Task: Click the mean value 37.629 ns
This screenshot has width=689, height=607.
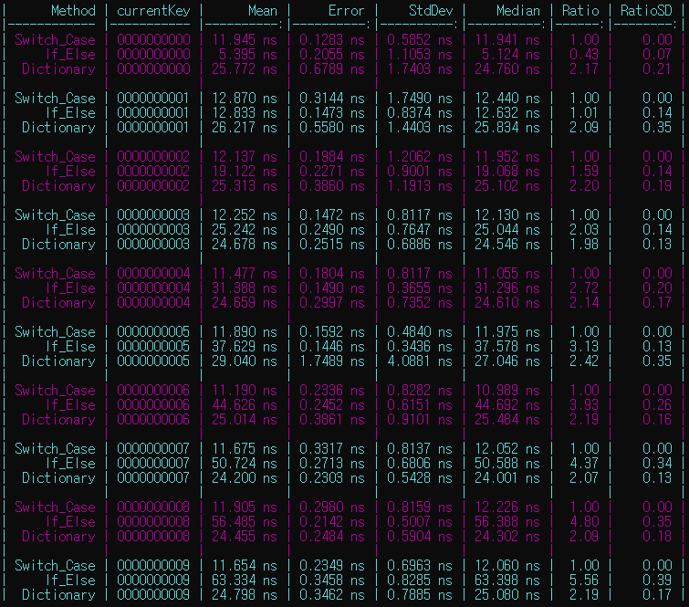Action: pos(245,346)
